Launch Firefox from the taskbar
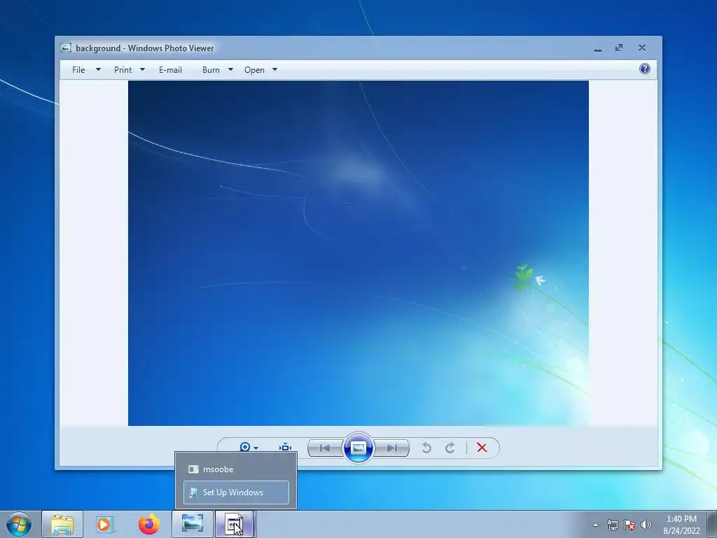717x538 pixels. click(x=149, y=524)
